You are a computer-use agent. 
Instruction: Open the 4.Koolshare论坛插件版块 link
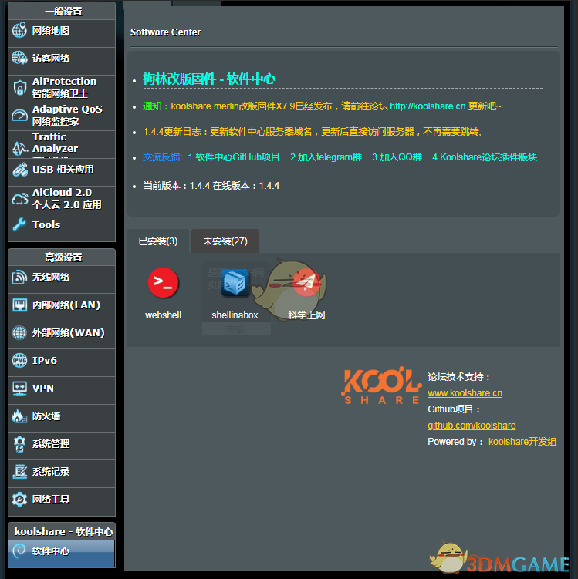[x=485, y=157]
